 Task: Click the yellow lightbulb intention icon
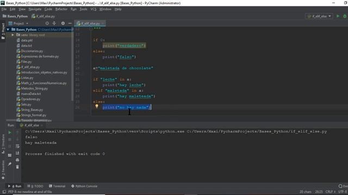point(97,106)
